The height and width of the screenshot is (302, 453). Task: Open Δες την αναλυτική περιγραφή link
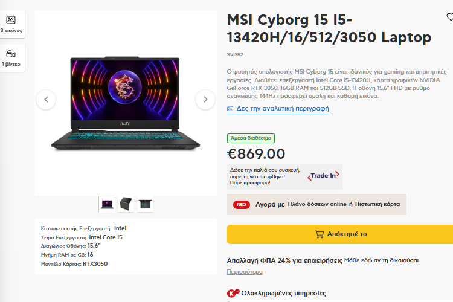(x=283, y=108)
